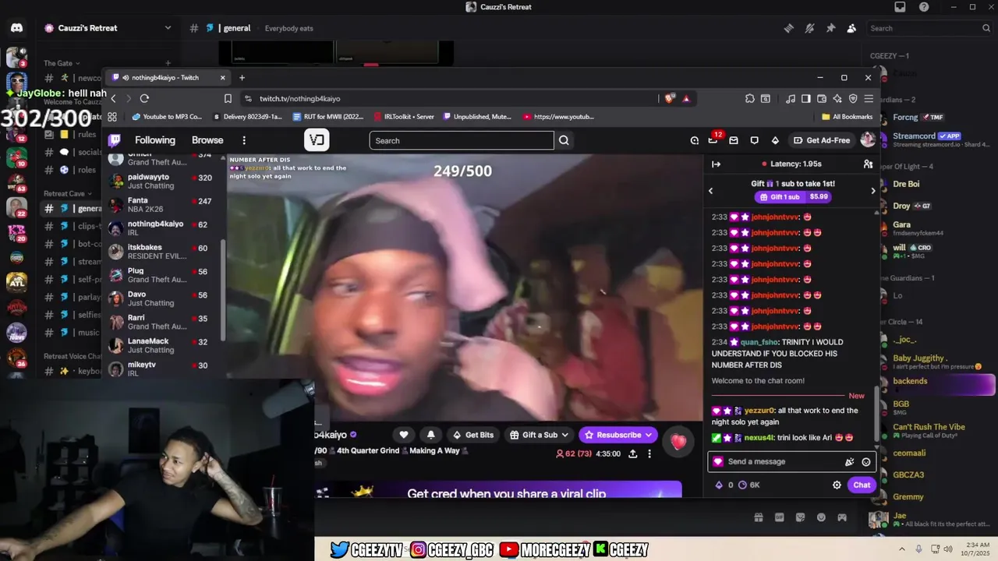This screenshot has height=561, width=998.
Task: Show hidden tray icons chevron
Action: pyautogui.click(x=901, y=549)
